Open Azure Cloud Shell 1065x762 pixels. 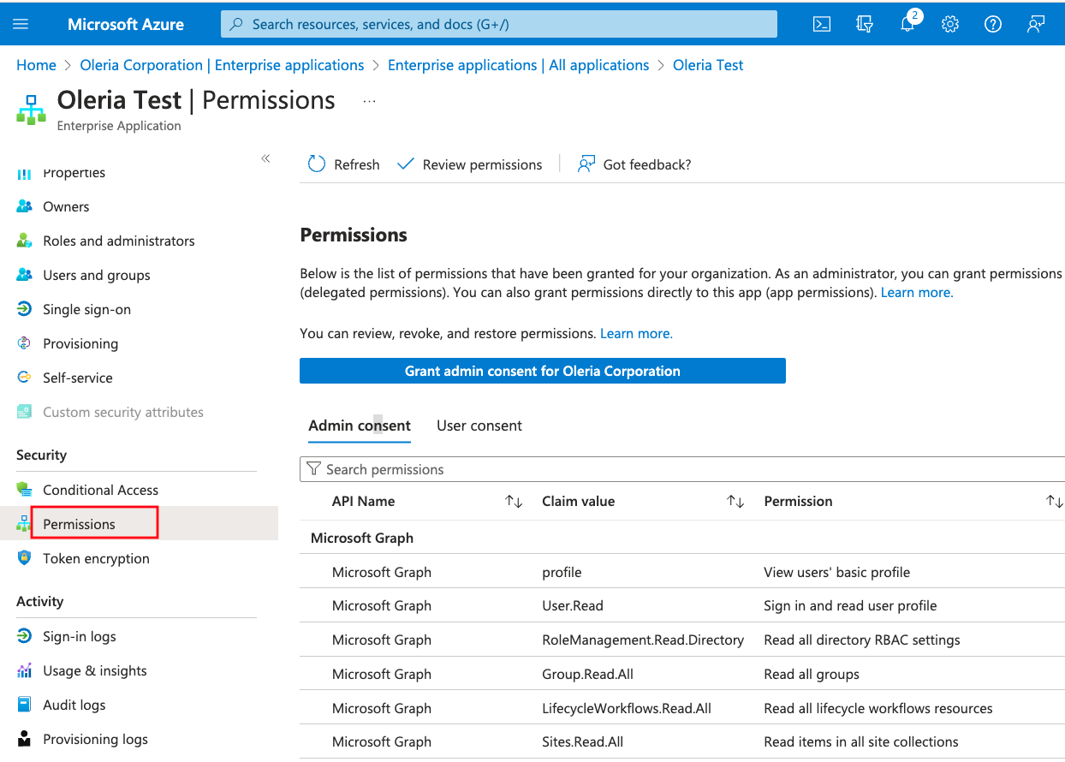coord(821,23)
